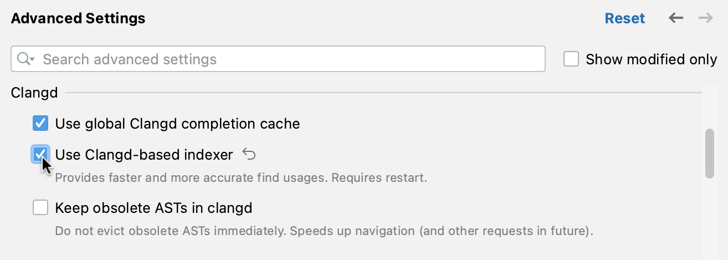The image size is (728, 260).
Task: Click the Advanced Settings title
Action: pyautogui.click(x=78, y=18)
